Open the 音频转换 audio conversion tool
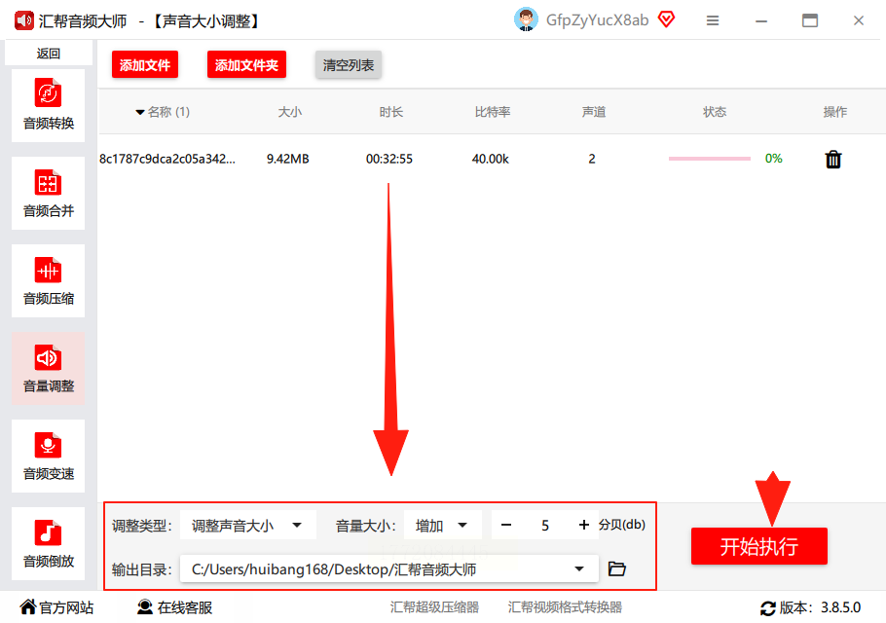This screenshot has height=623, width=886. point(48,106)
